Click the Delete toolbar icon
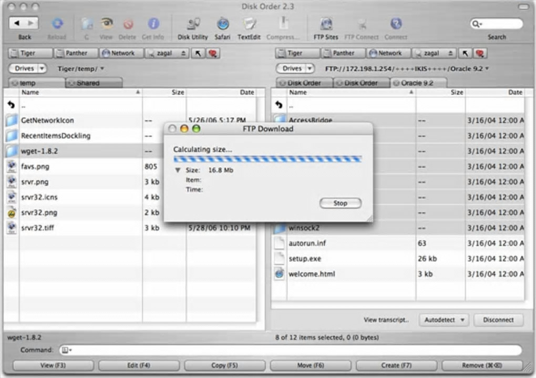Image resolution: width=536 pixels, height=378 pixels. 128,24
